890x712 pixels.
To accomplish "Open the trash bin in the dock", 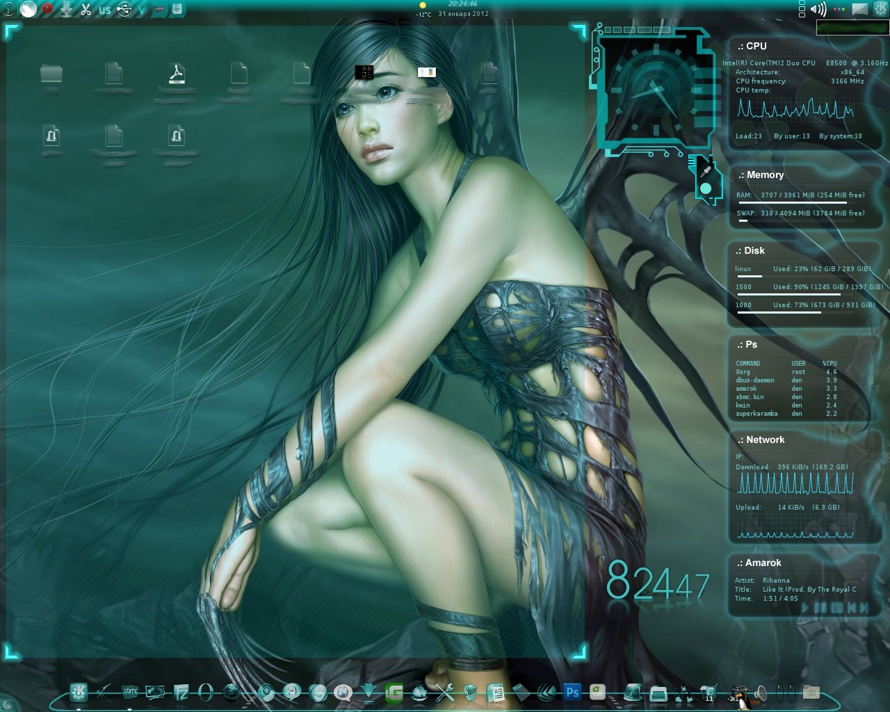I will pos(470,692).
